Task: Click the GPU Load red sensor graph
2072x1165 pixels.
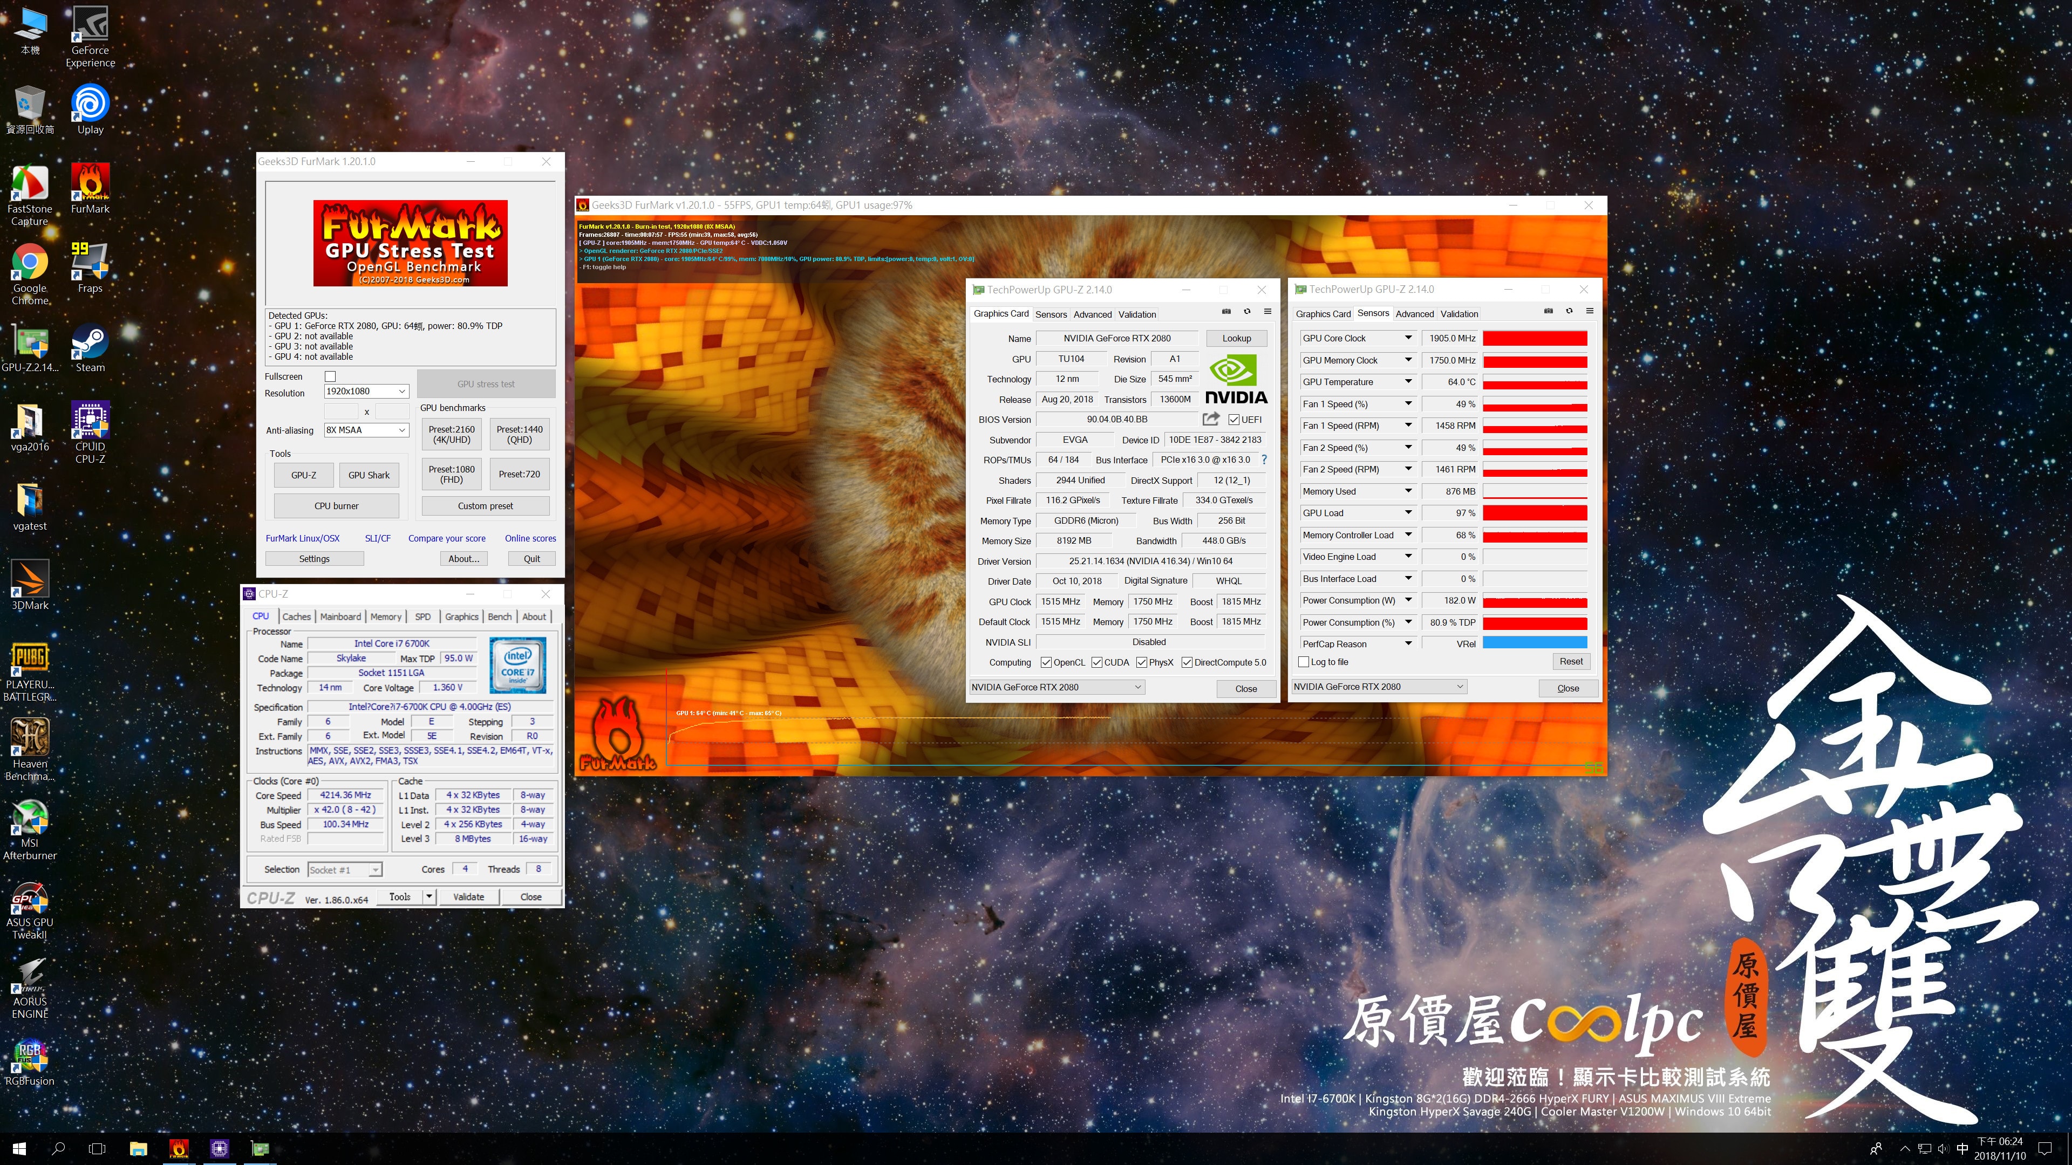Action: 1535,513
